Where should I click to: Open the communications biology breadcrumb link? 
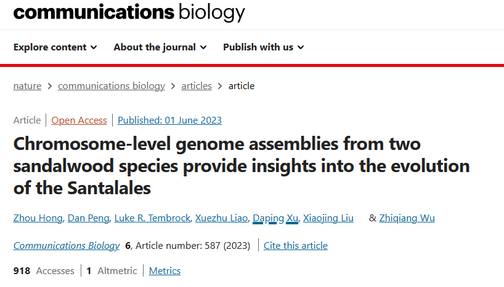tap(112, 86)
